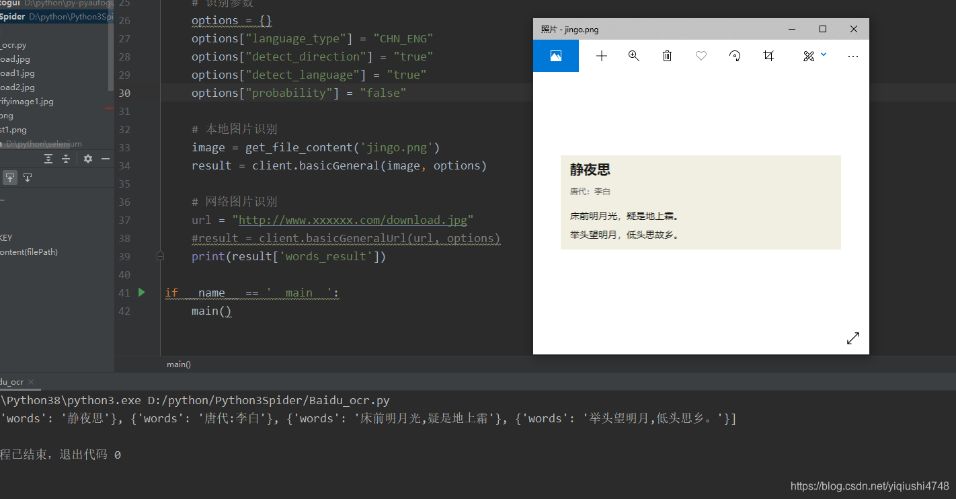This screenshot has height=499, width=956.
Task: Open the Structure panel gear settings
Action: coord(88,159)
